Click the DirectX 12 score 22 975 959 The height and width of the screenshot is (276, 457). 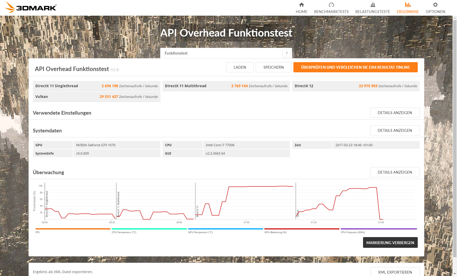[x=368, y=86]
